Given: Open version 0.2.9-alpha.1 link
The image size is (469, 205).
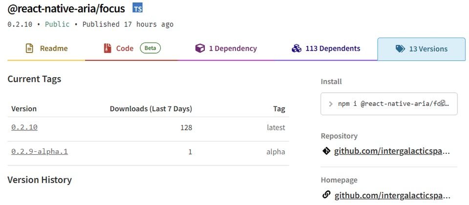Looking at the screenshot, I should [40, 151].
